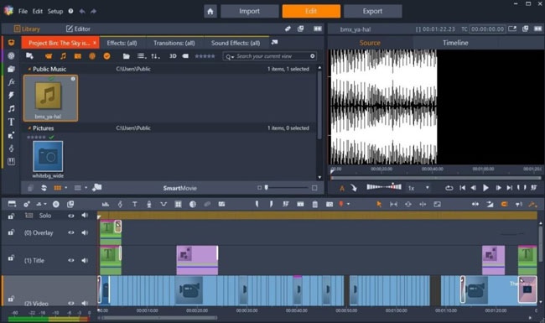Viewport: 545px width, 323px height.
Task: Select the bmx_ya-ha! audio thumbnail
Action: 51,98
